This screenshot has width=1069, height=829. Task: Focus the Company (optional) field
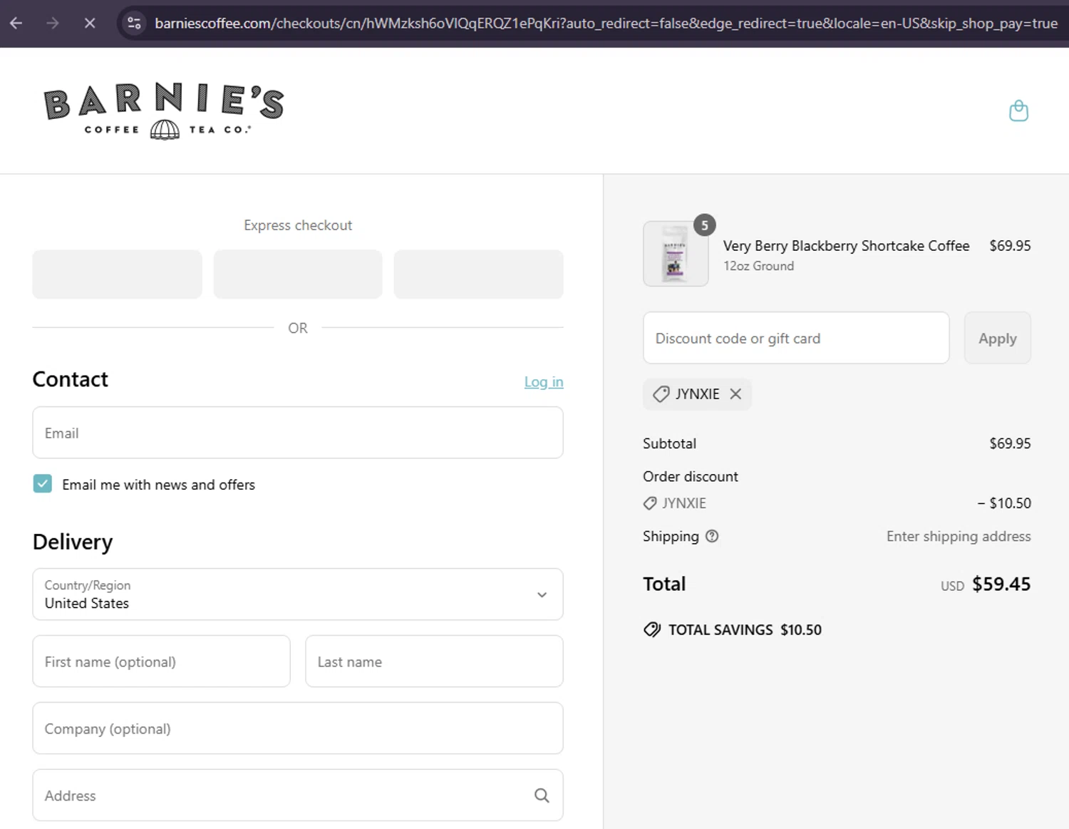298,728
